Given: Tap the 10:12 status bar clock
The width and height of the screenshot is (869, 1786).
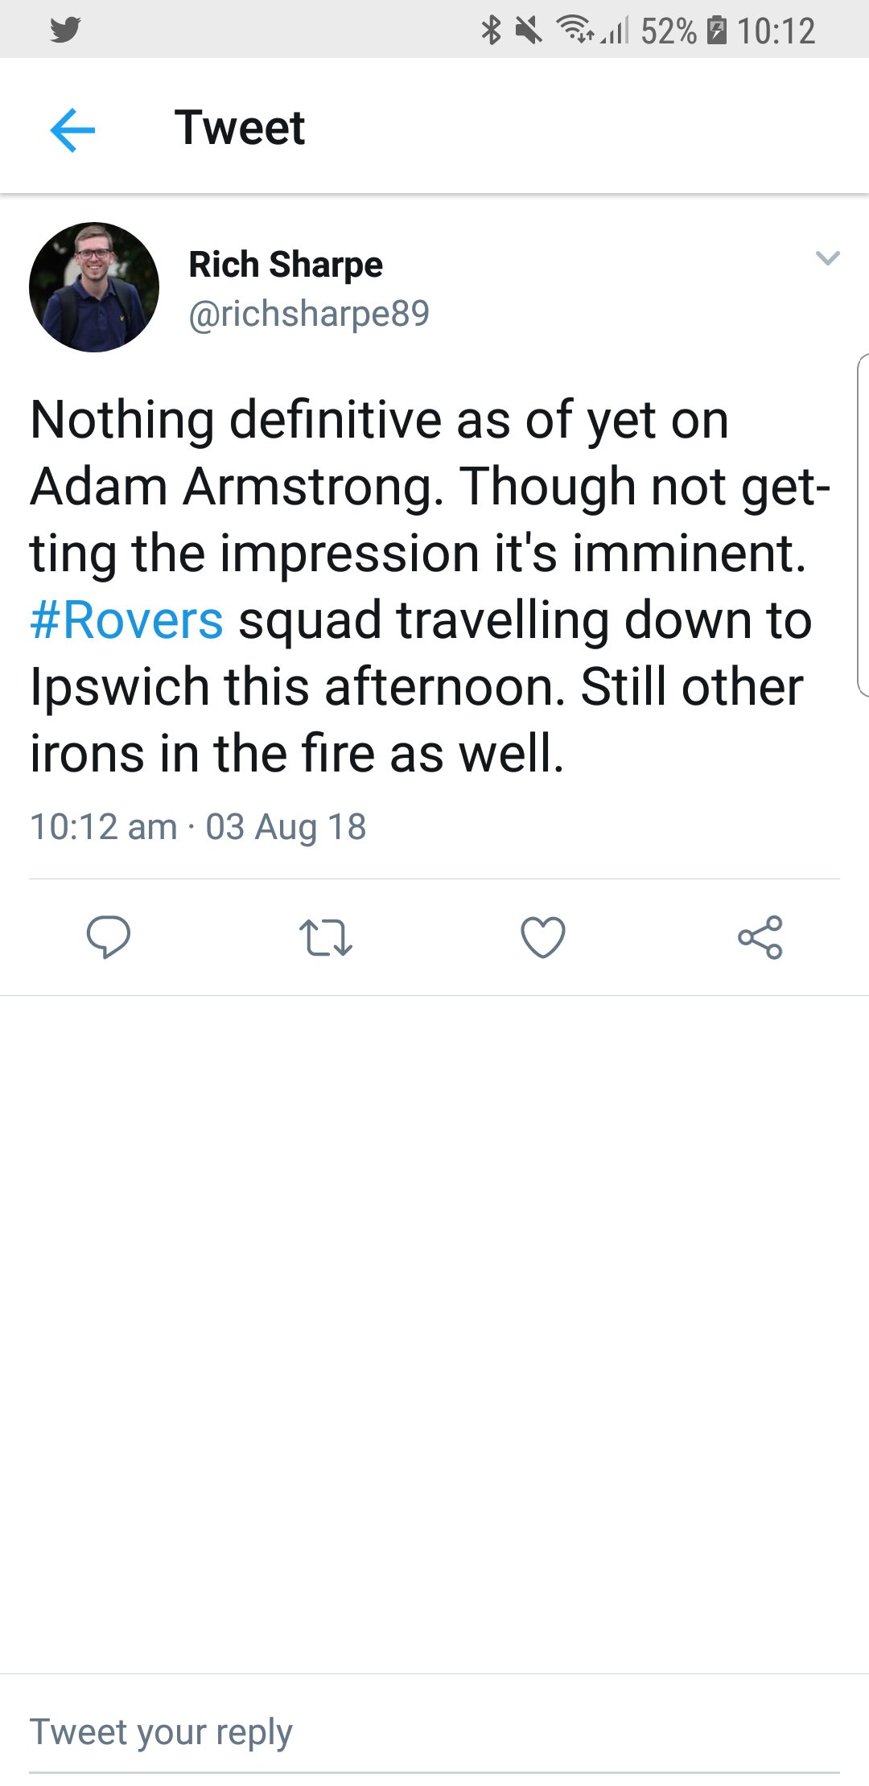Looking at the screenshot, I should [x=776, y=31].
